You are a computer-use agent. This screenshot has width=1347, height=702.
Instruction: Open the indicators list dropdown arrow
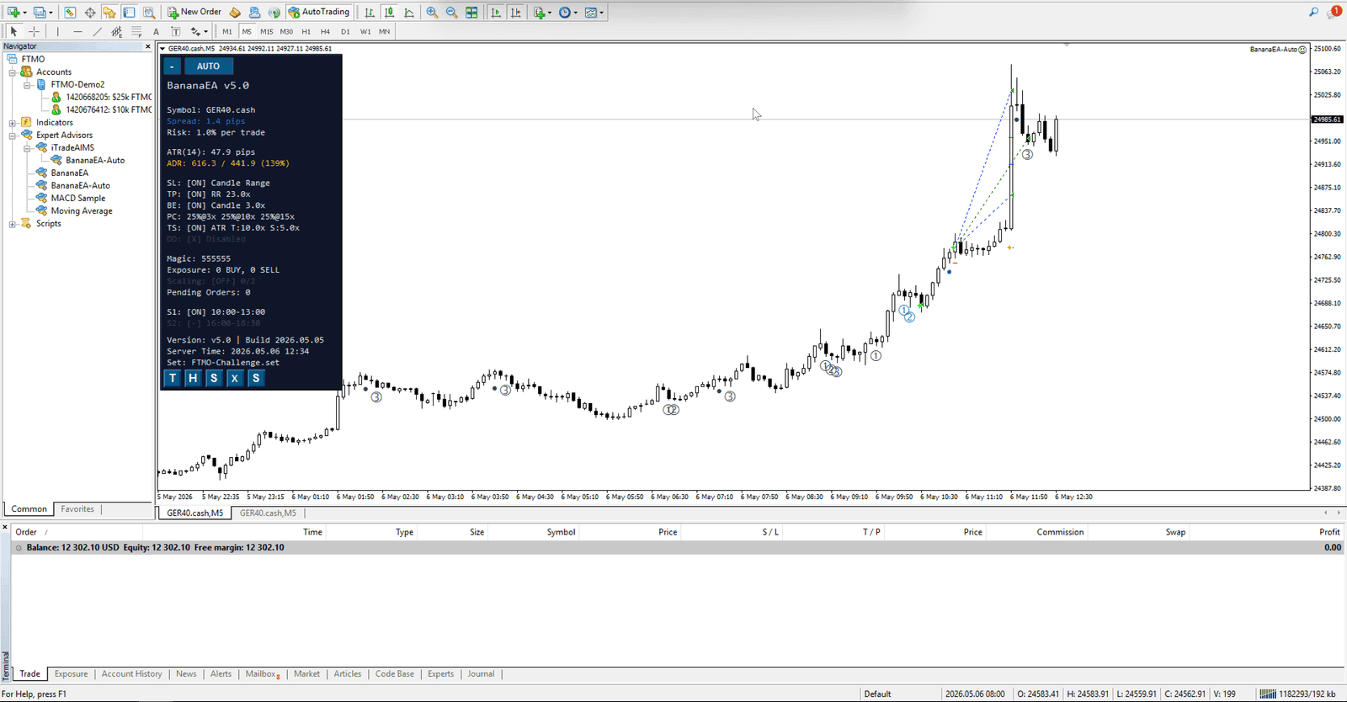coord(551,13)
